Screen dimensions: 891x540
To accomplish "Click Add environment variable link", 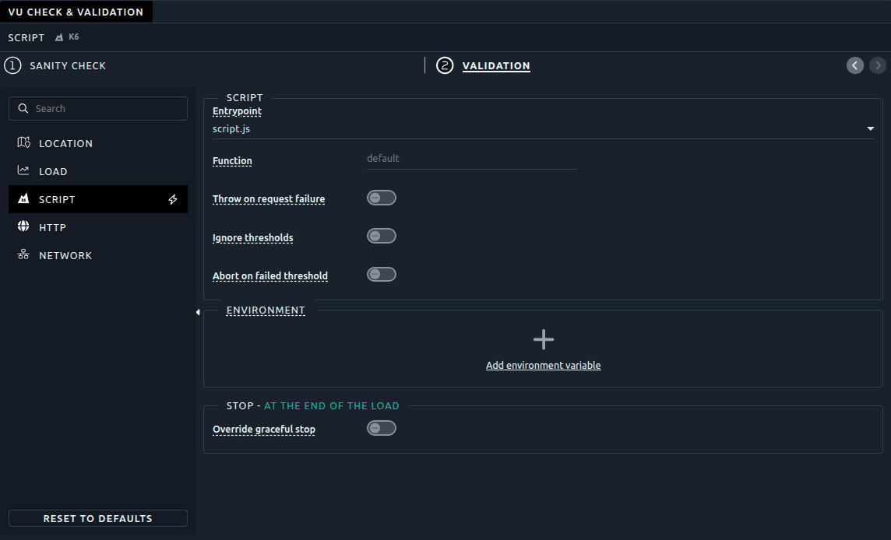I will [543, 365].
